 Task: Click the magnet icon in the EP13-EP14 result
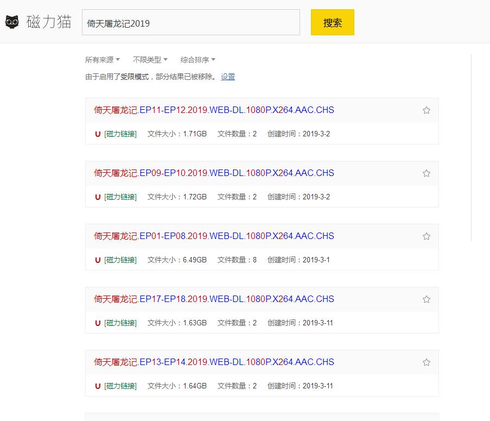point(98,386)
